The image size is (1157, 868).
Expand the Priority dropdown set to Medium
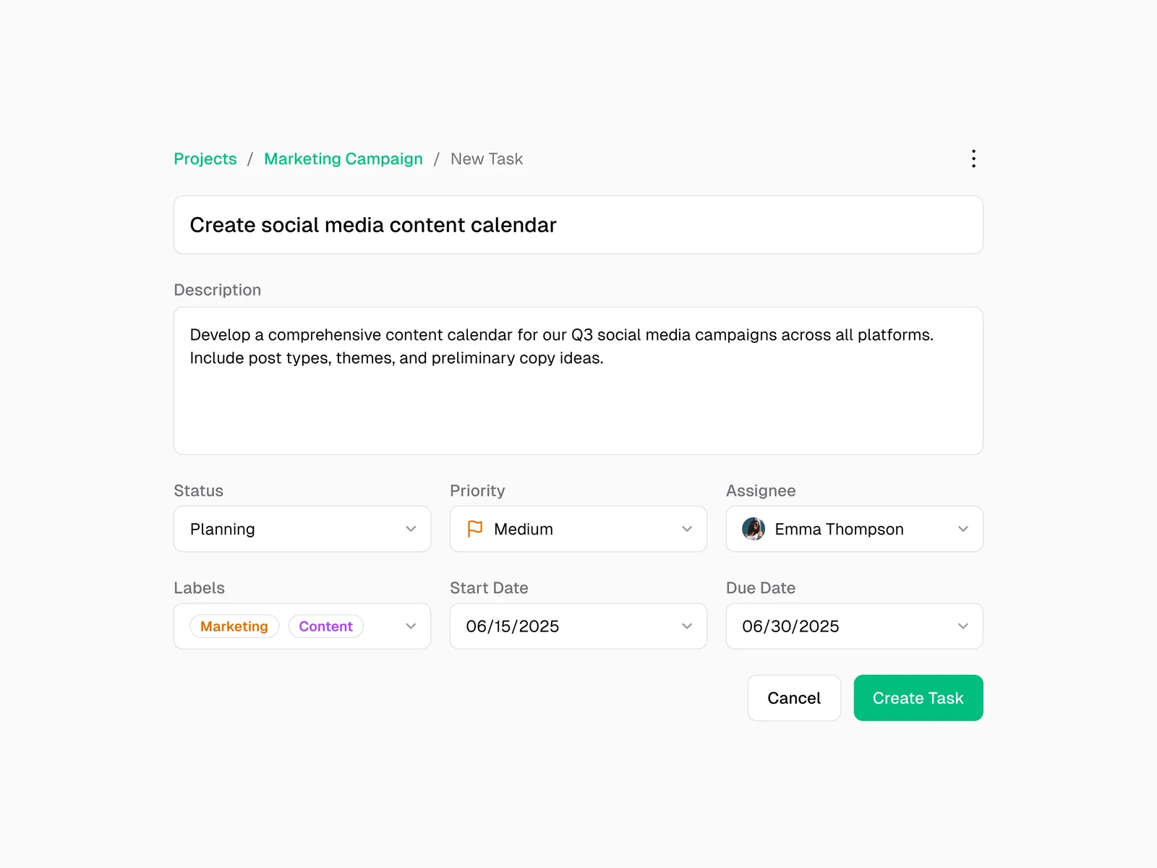click(571, 529)
